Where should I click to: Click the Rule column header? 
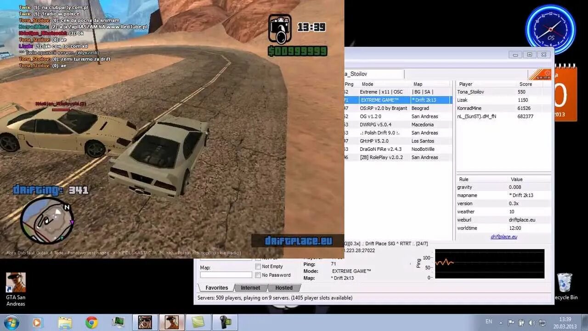coord(482,179)
